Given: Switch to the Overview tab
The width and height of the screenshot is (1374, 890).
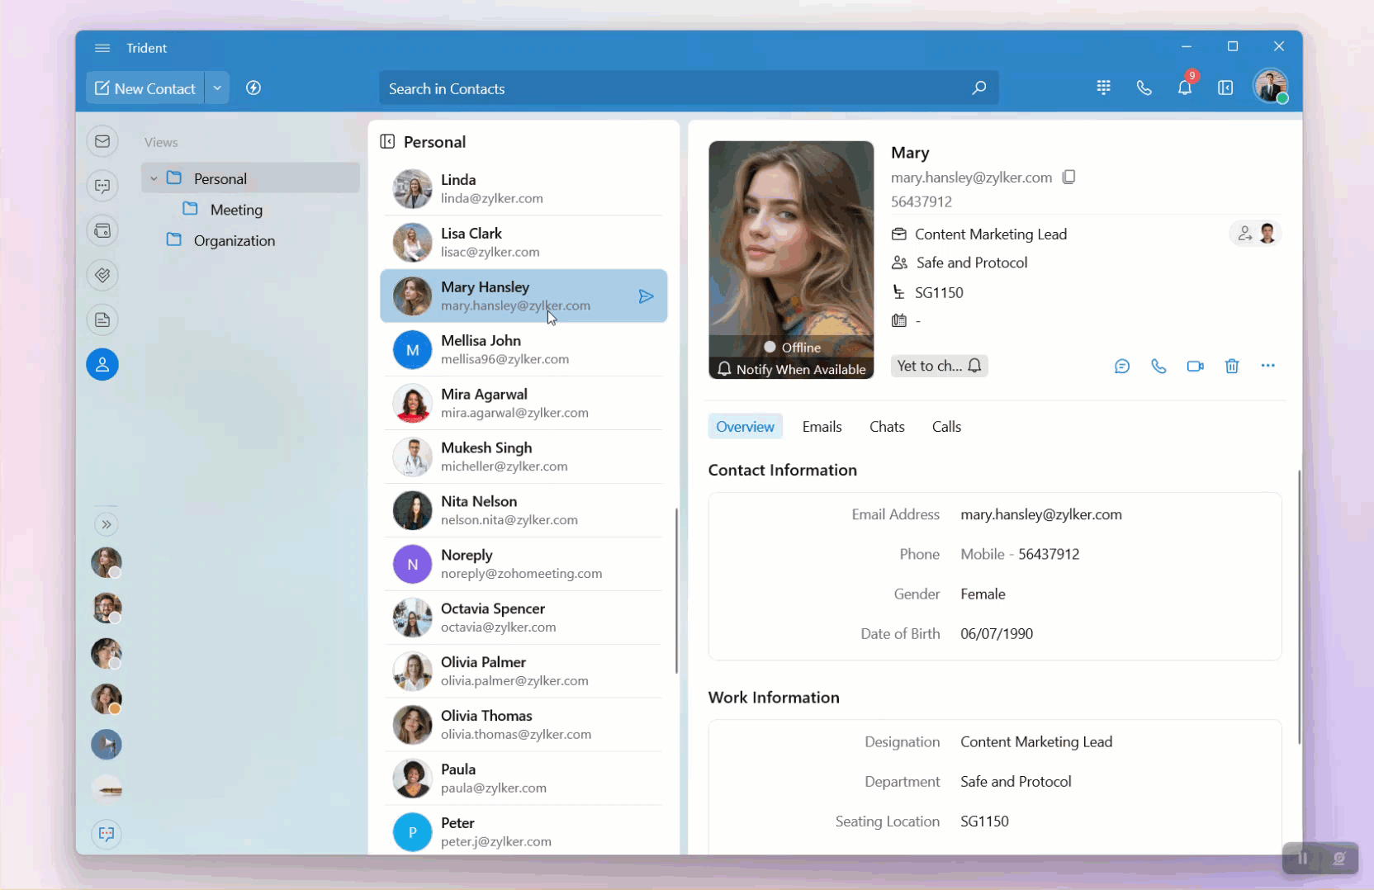Looking at the screenshot, I should pos(745,426).
